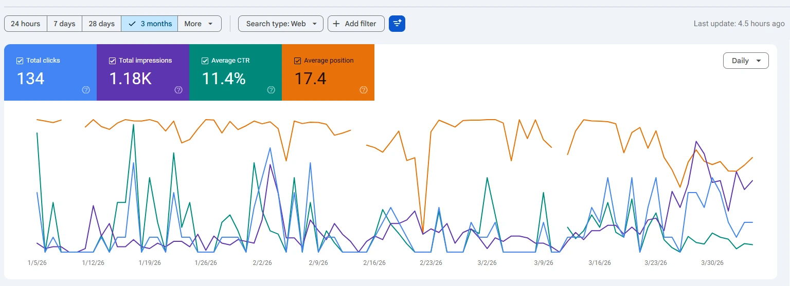Image resolution: width=790 pixels, height=286 pixels.
Task: Click the 1/12/26 axis date label
Action: [x=93, y=262]
